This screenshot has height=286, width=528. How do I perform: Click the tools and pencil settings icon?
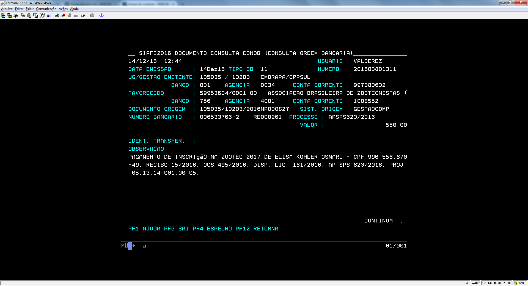pos(42,15)
